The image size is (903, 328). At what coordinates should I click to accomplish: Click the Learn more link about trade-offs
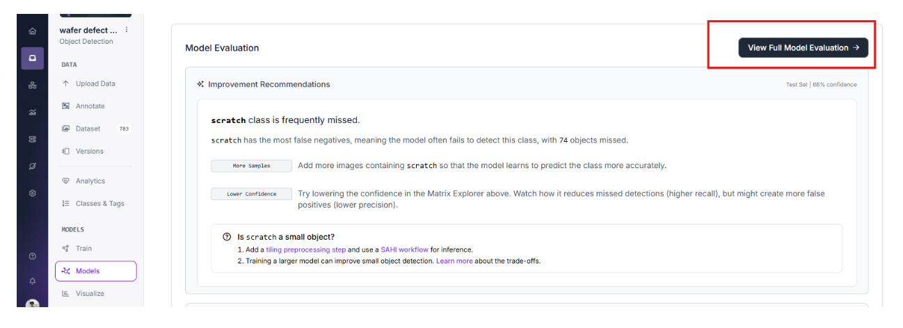point(454,261)
